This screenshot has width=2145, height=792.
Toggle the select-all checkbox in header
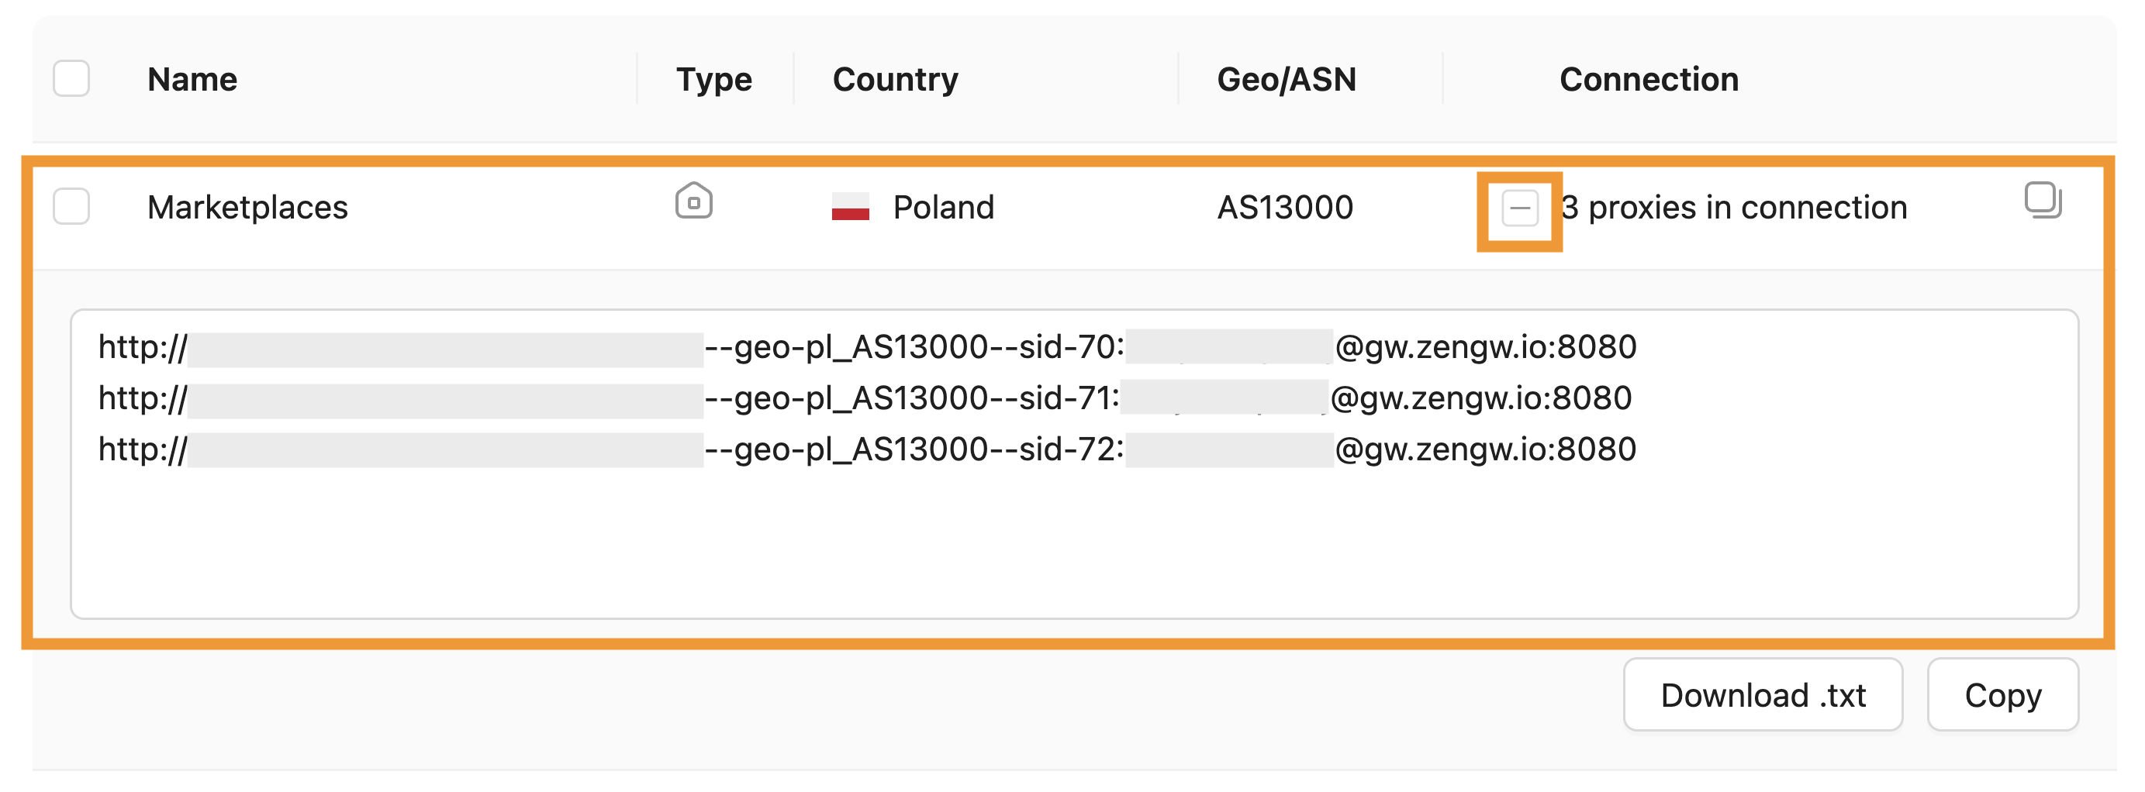[x=71, y=79]
